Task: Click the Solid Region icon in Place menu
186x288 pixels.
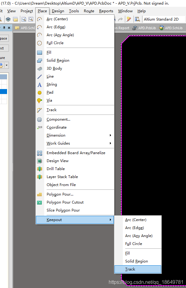Action: (x=40, y=60)
